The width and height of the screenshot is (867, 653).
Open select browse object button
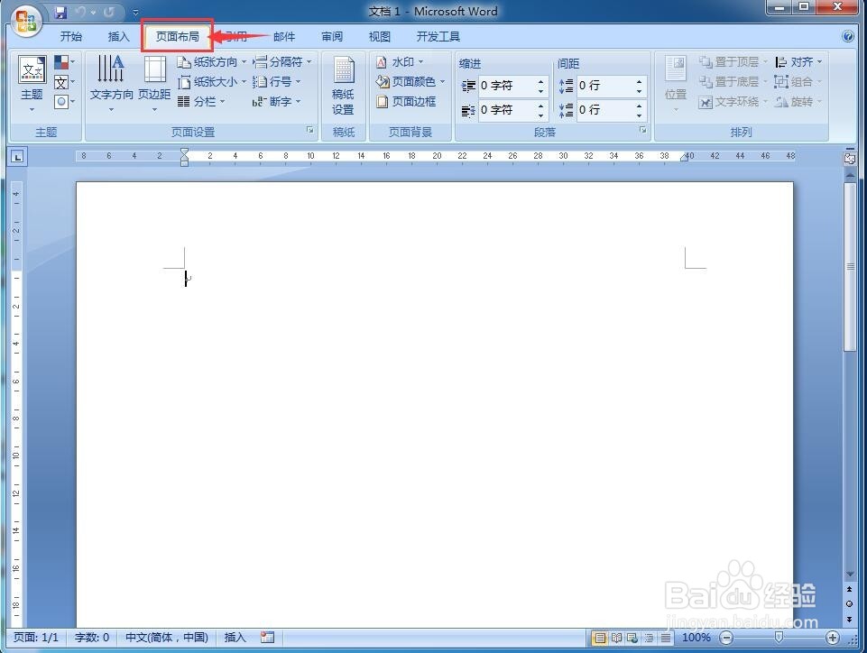coord(849,603)
